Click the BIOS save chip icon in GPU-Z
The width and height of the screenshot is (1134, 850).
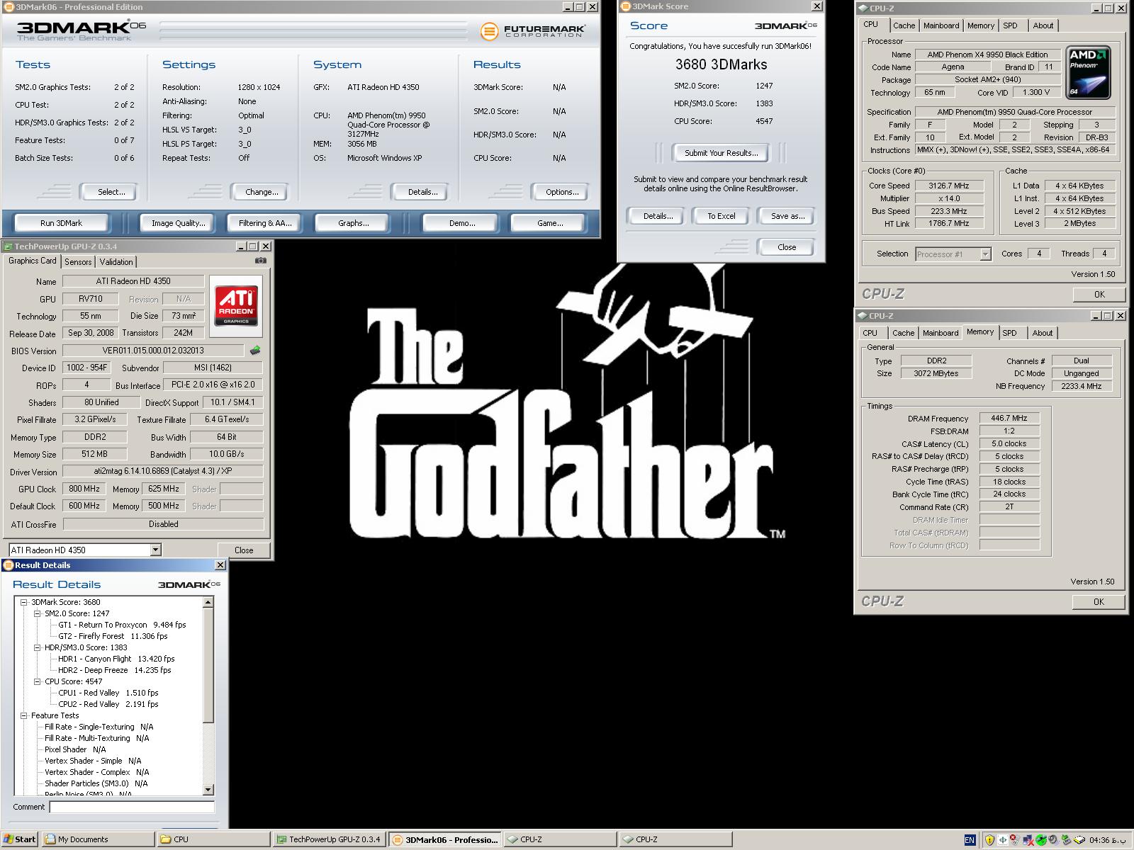[x=255, y=350]
